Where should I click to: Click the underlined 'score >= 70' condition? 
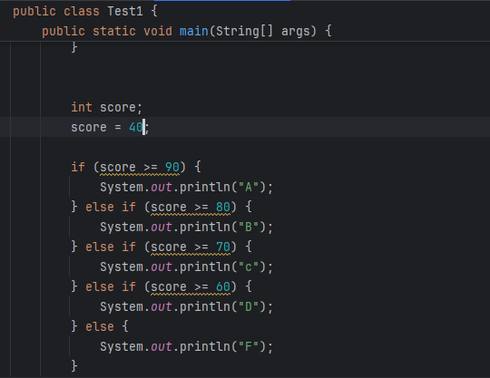191,247
